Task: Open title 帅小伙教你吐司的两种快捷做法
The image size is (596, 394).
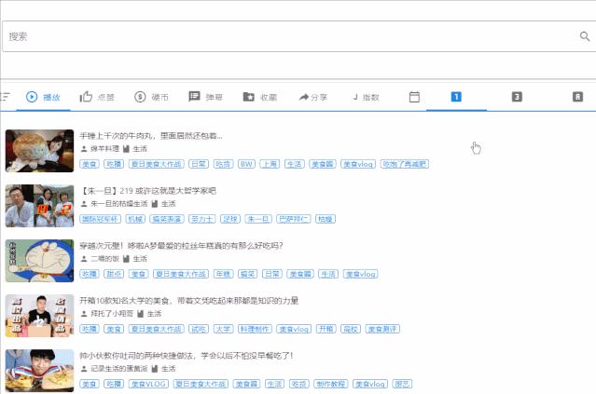Action: click(187, 356)
